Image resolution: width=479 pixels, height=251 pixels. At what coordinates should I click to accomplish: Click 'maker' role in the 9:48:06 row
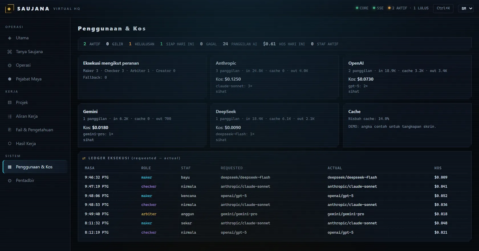[x=147, y=196]
